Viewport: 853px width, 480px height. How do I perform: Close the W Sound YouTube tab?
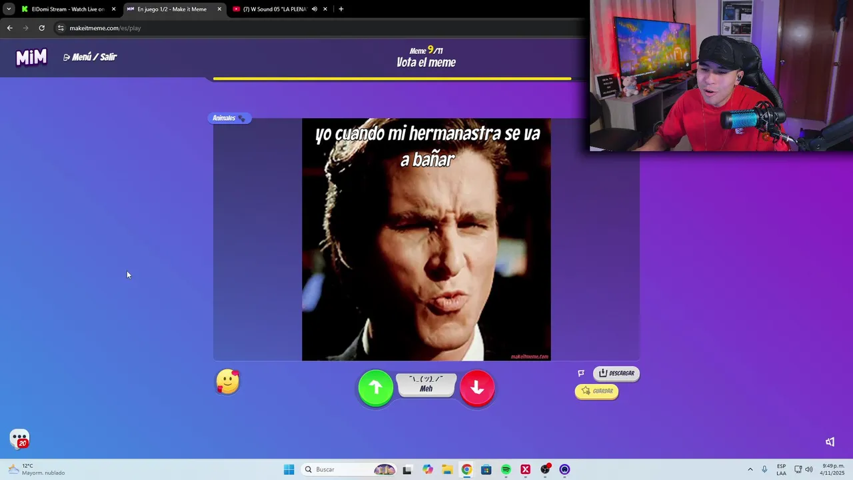(325, 9)
